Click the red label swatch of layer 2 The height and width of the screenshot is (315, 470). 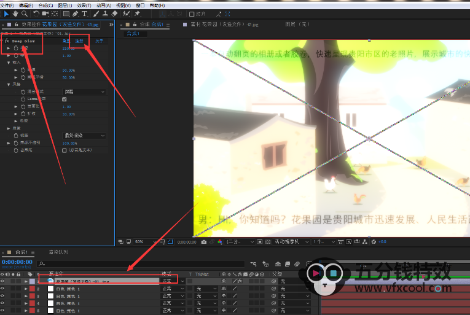pos(32,288)
